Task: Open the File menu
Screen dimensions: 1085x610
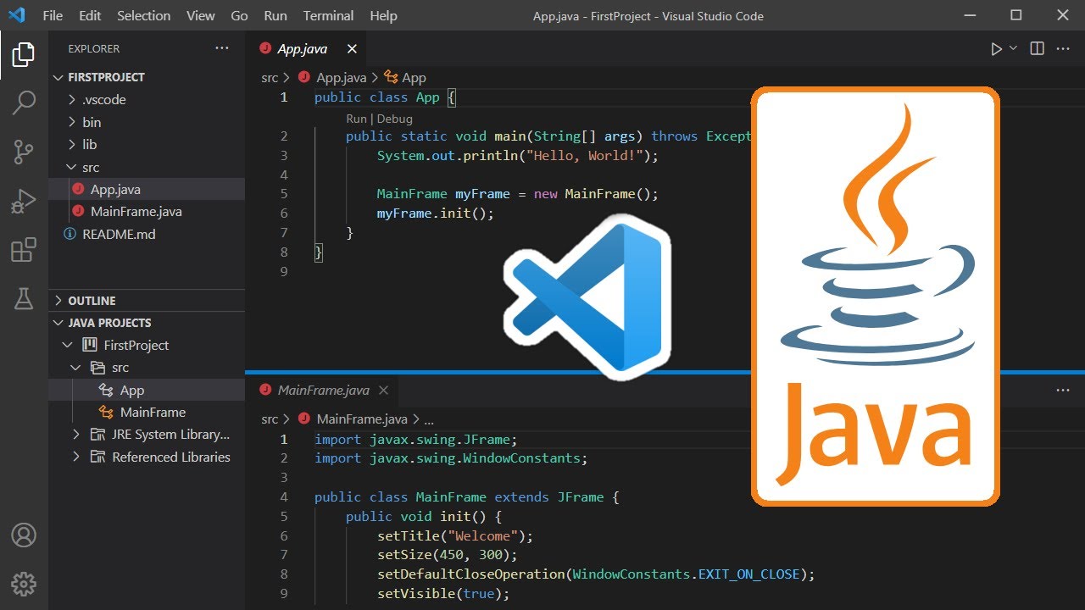Action: pyautogui.click(x=53, y=15)
